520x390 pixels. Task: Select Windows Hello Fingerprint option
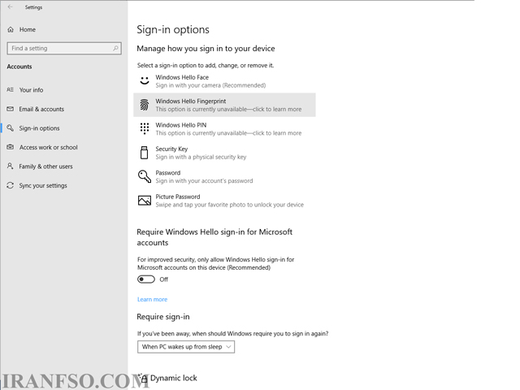pos(224,105)
